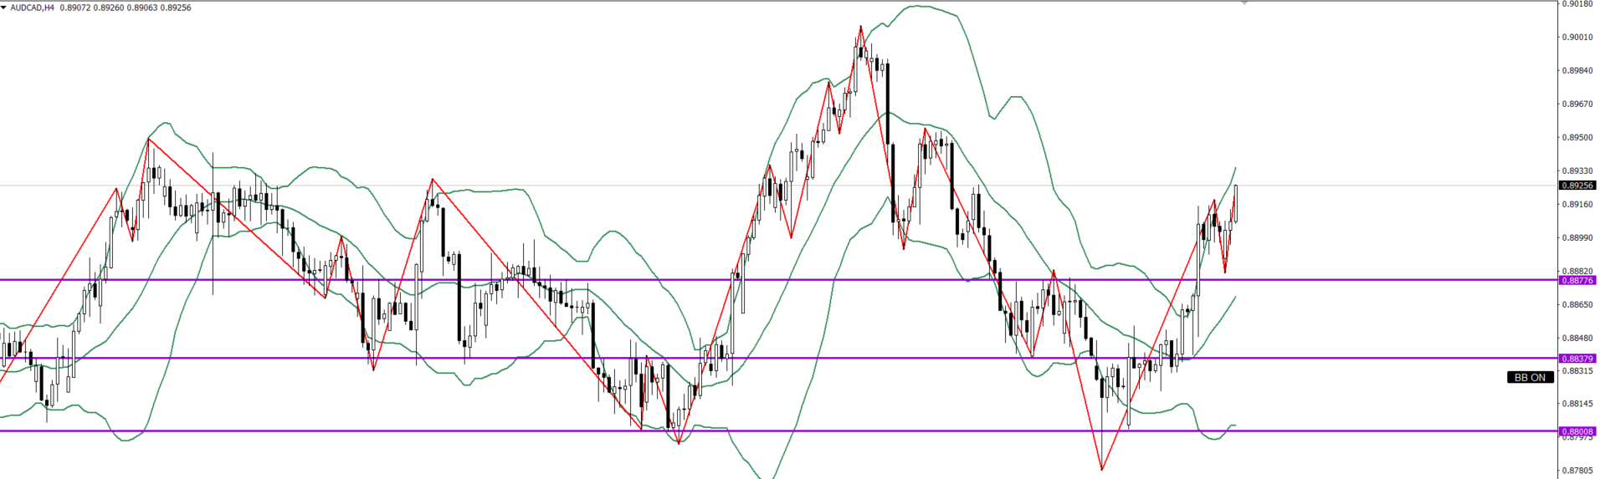The height and width of the screenshot is (479, 1600).
Task: Select the purple 0.88776 price label
Action: point(1577,281)
